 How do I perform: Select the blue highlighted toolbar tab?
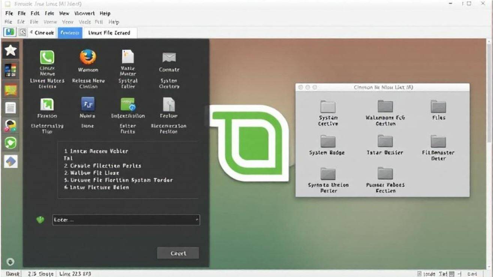click(x=70, y=33)
